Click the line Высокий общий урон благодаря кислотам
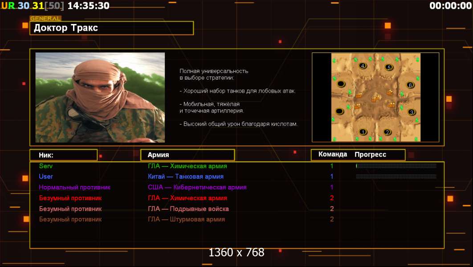 pos(239,124)
